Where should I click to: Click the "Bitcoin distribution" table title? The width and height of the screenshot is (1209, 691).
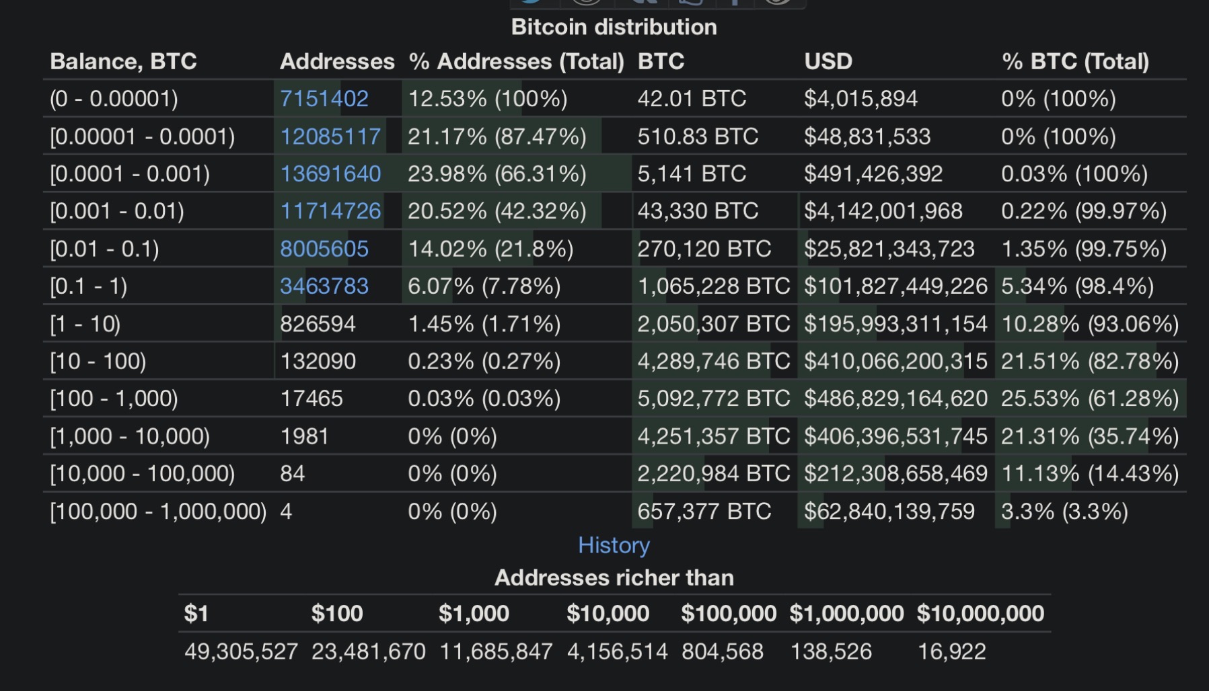614,27
